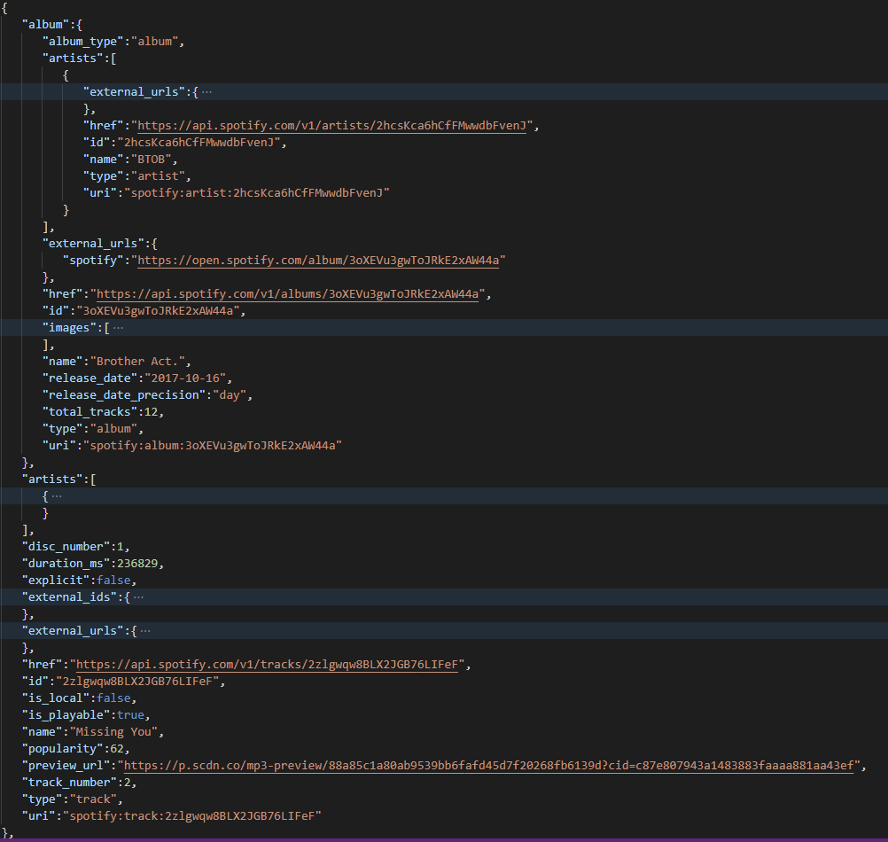Open the p.scdn.co mp3-preview URL
The height and width of the screenshot is (842, 888).
pos(488,766)
